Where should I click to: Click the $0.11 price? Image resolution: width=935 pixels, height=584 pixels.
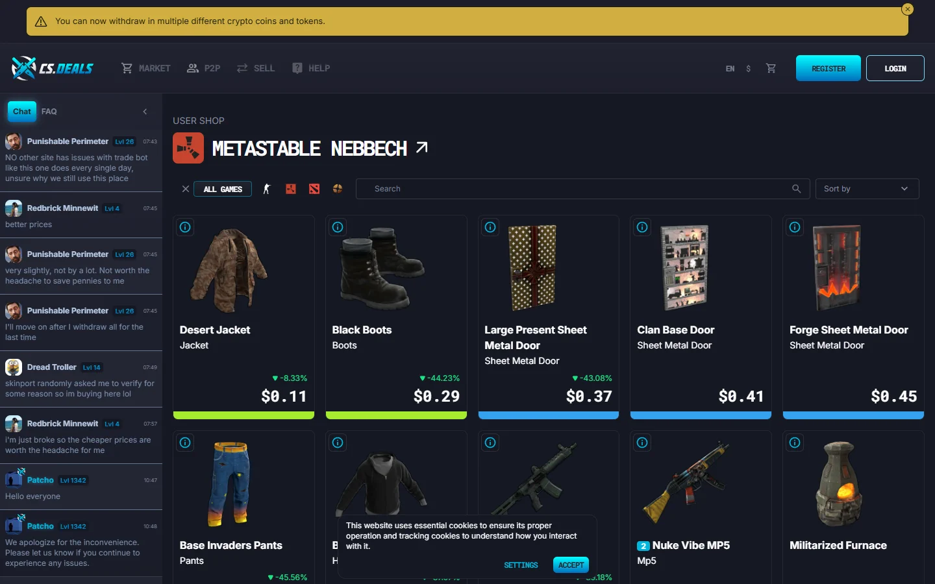(284, 396)
